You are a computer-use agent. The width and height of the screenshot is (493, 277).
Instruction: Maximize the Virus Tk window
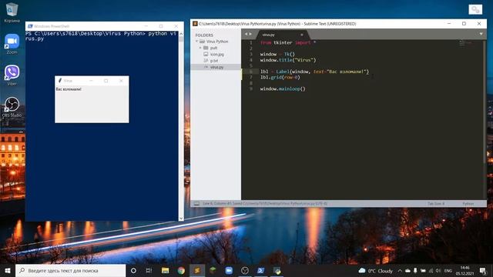[106, 81]
